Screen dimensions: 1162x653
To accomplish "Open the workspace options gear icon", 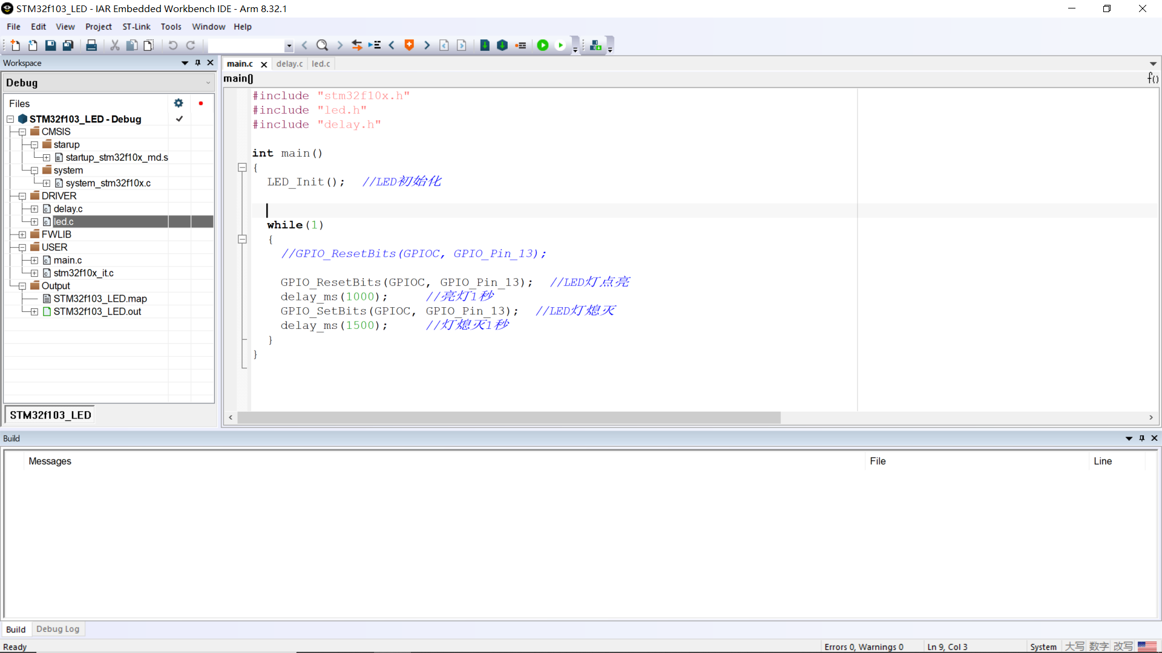I will (x=179, y=103).
